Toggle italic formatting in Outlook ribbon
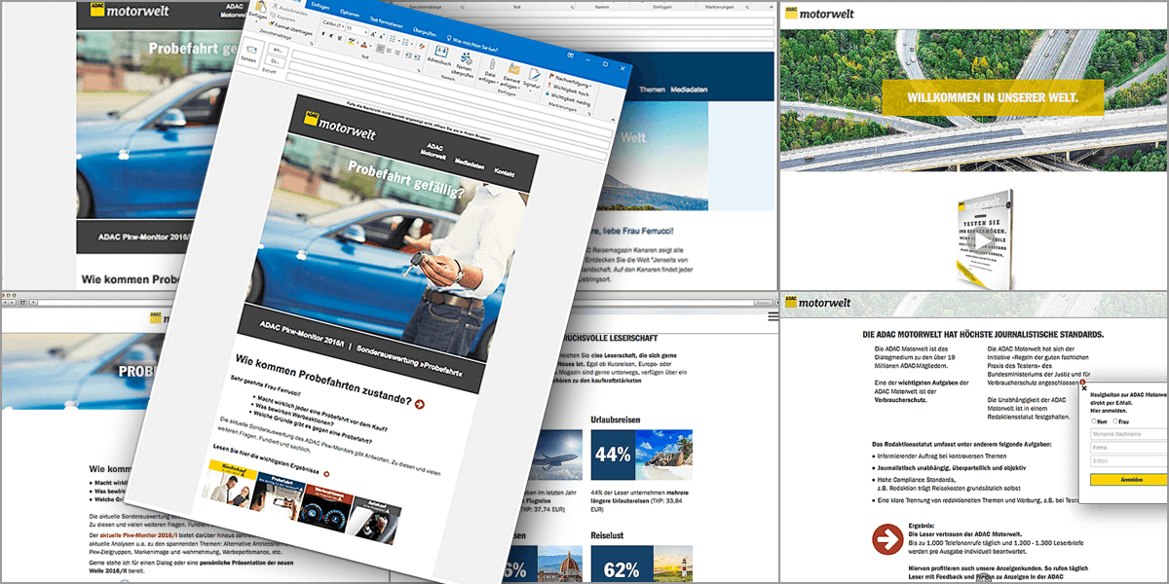 tap(331, 36)
